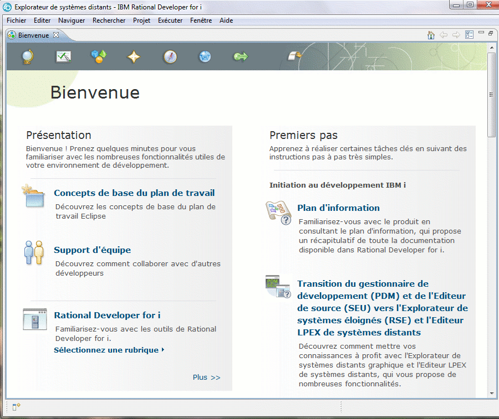499x419 pixels.
Task: Open the Projet menu
Action: tap(141, 20)
